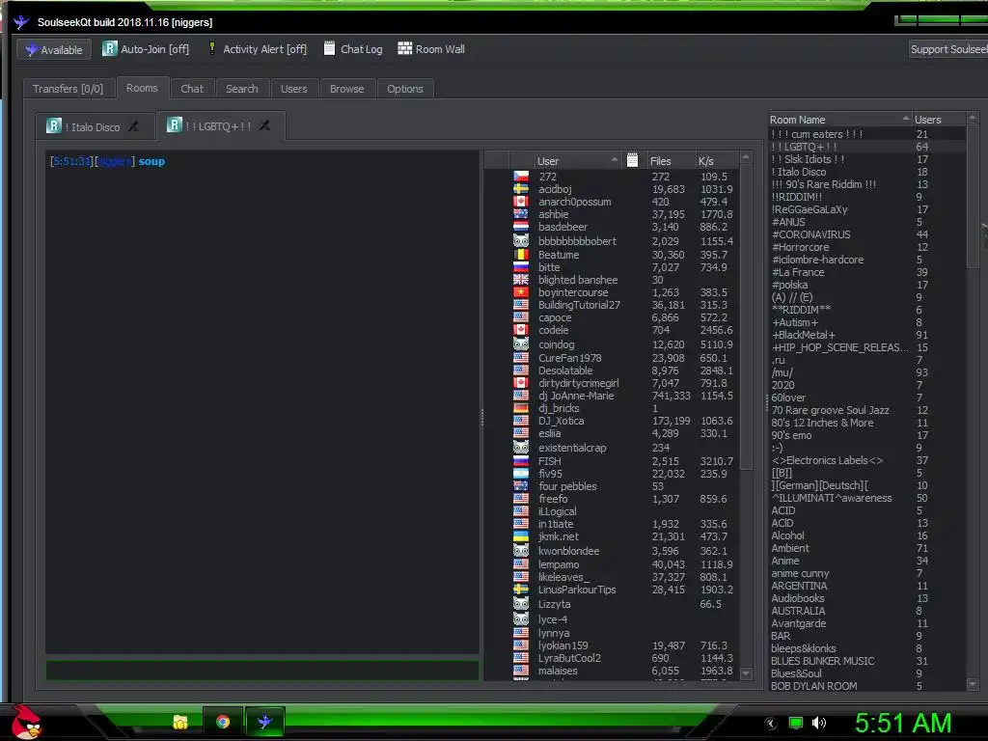
Task: Click owl icon next to bbbbbbbbbobert
Action: click(x=521, y=240)
